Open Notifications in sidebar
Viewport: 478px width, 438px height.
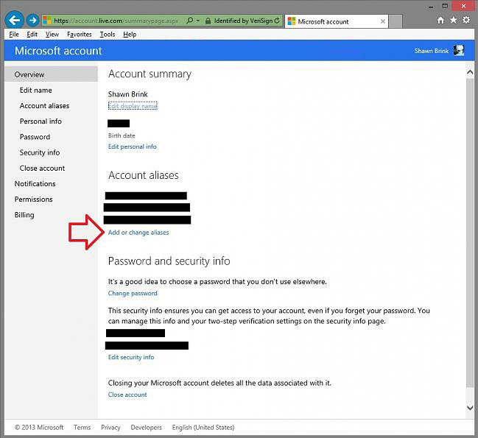[35, 184]
